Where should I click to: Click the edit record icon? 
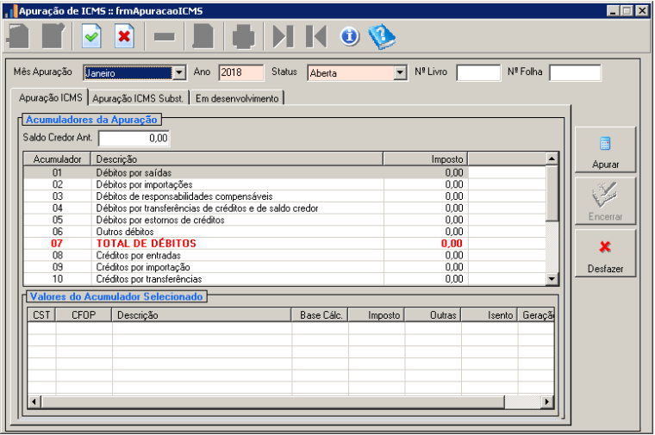[x=53, y=37]
